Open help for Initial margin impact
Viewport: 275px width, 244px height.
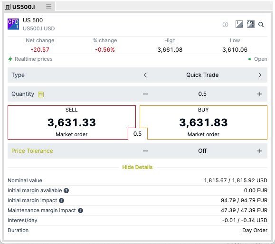(61, 200)
